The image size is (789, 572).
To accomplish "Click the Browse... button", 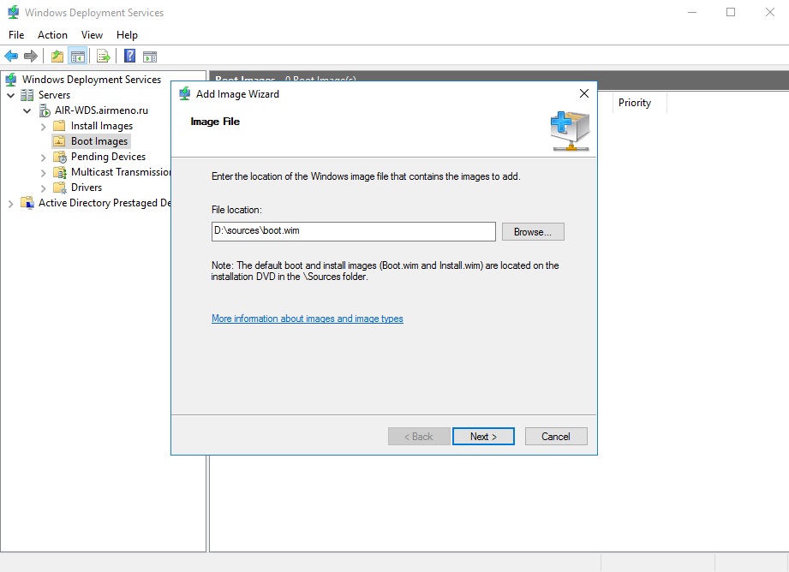I will 533,232.
